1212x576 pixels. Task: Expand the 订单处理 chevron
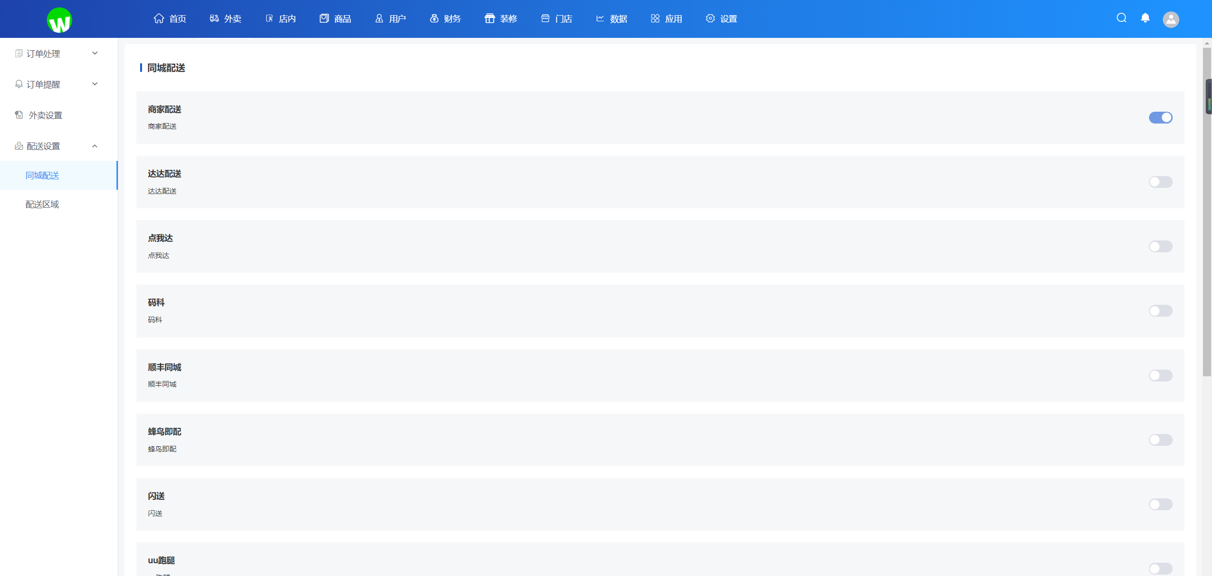[95, 53]
